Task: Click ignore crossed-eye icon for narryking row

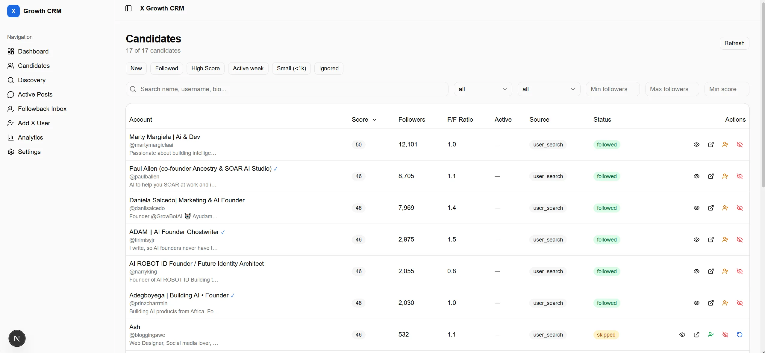Action: 740,271
